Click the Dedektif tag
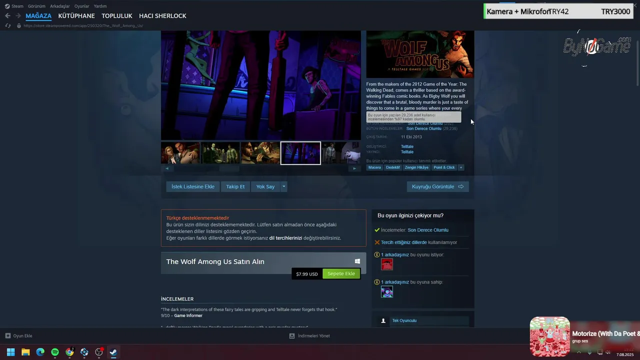 tap(393, 167)
